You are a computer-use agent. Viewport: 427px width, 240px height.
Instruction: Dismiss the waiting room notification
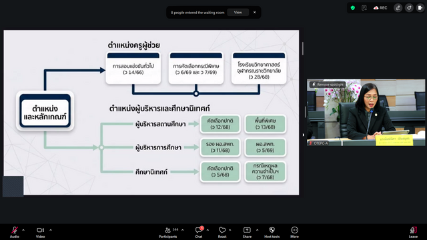(x=255, y=13)
